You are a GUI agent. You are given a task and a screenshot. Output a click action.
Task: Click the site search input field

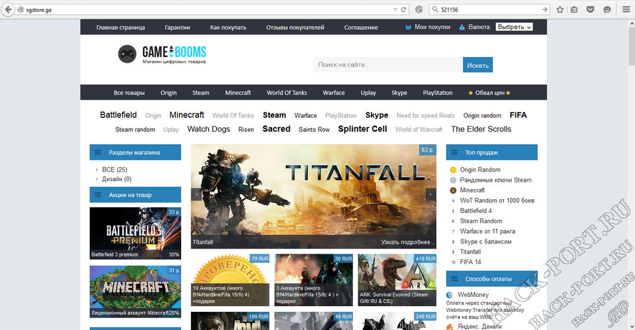tap(389, 65)
